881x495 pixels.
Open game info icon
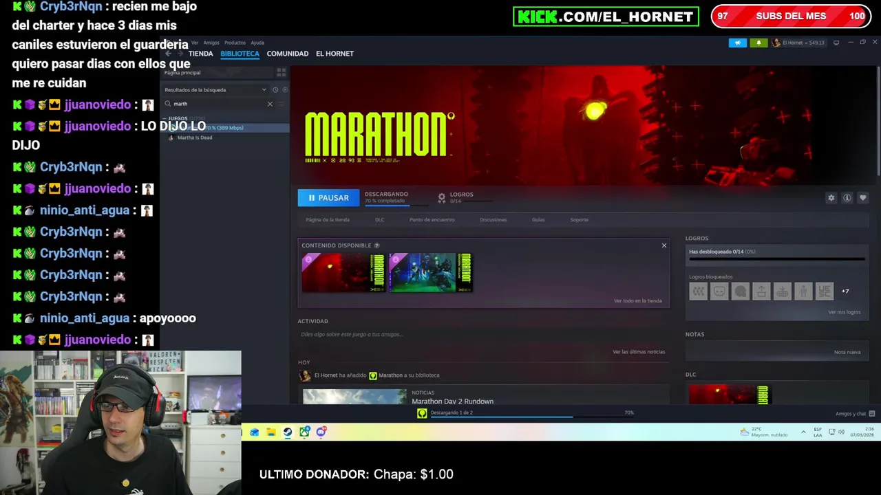[847, 198]
